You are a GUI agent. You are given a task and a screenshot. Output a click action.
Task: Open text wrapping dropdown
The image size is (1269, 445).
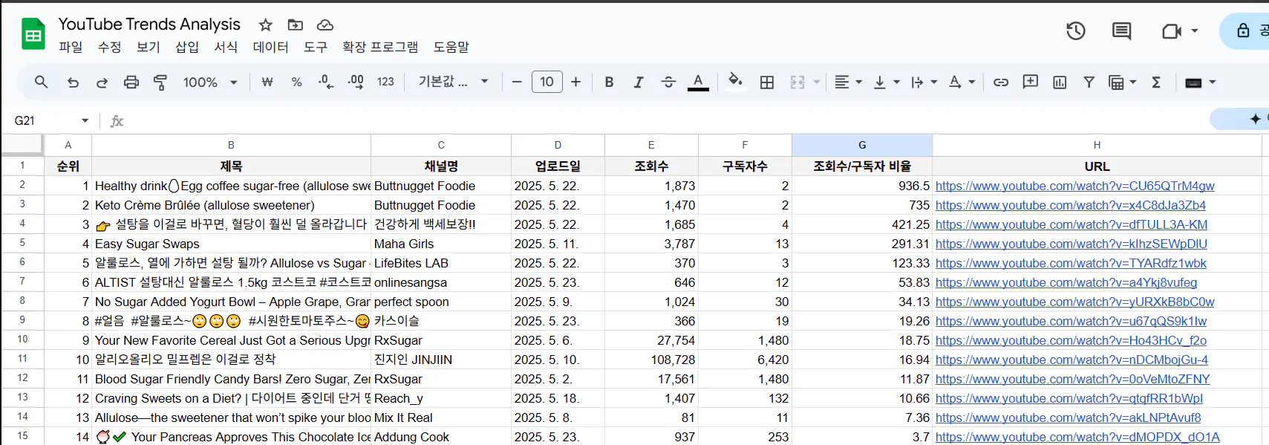(924, 82)
